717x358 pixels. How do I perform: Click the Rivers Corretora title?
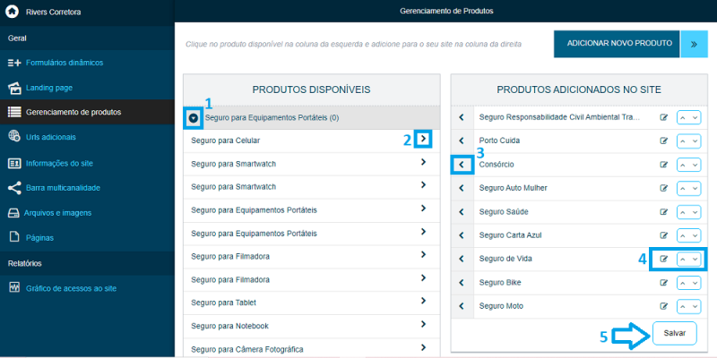pos(54,13)
